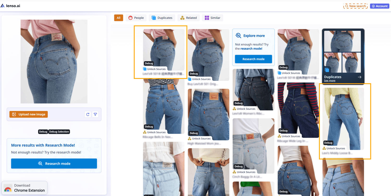Image resolution: width=391 pixels, height=196 pixels.
Task: Click the Upload new image button
Action: (x=29, y=114)
